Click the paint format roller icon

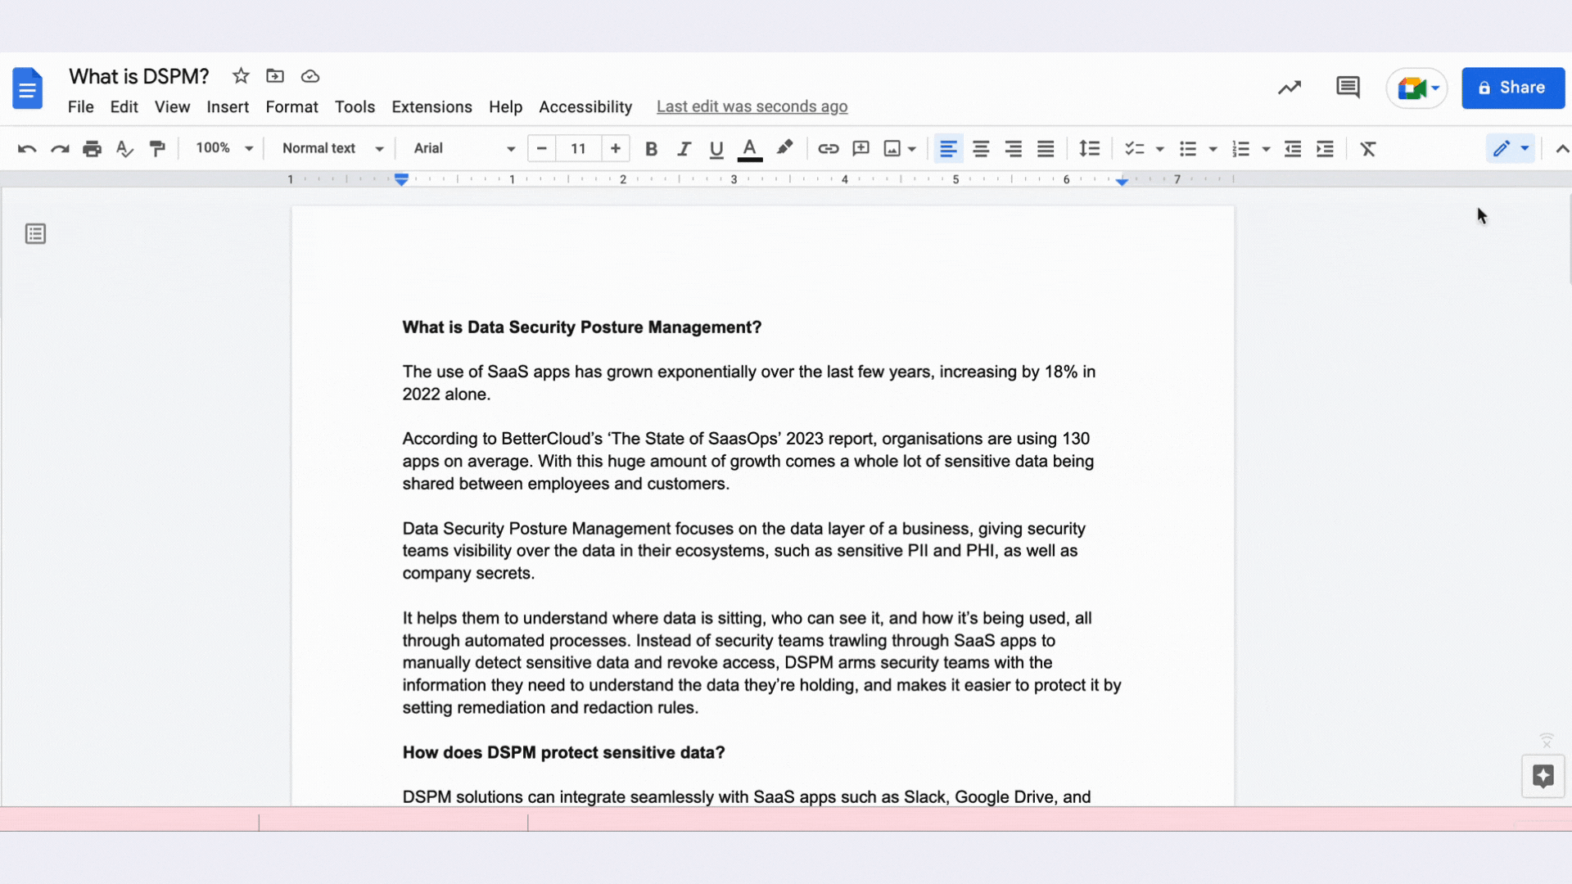(157, 148)
